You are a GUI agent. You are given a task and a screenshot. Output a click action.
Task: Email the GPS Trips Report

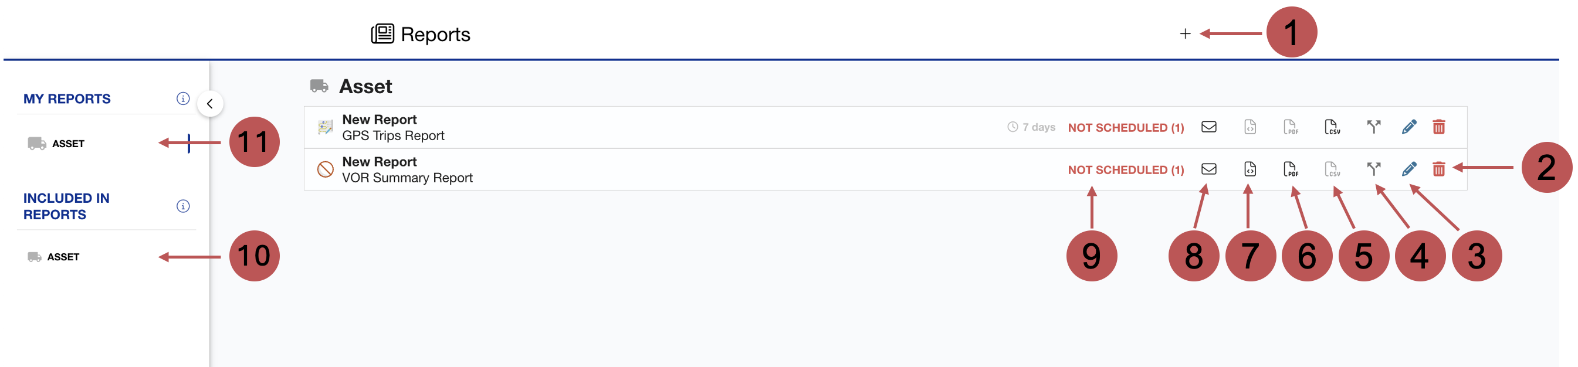[x=1208, y=127]
